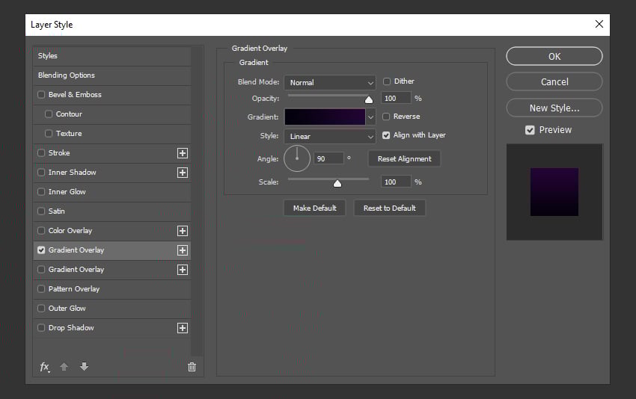Click the Scale slider handle
The image size is (636, 399).
tap(337, 184)
